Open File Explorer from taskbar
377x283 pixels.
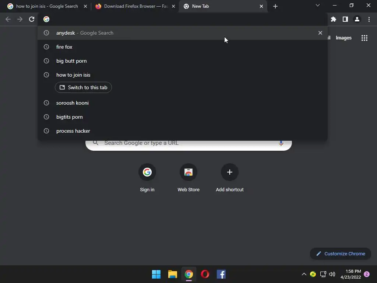click(172, 274)
